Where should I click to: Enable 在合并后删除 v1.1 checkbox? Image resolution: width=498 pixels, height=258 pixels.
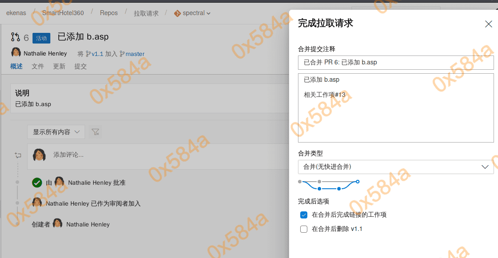(304, 229)
